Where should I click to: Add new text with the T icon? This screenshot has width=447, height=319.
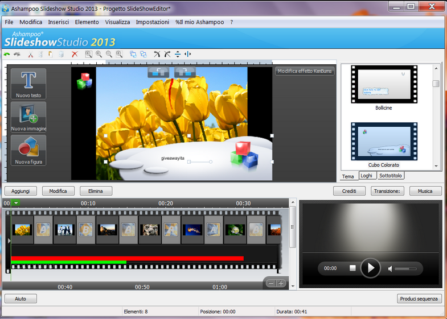[x=28, y=84]
